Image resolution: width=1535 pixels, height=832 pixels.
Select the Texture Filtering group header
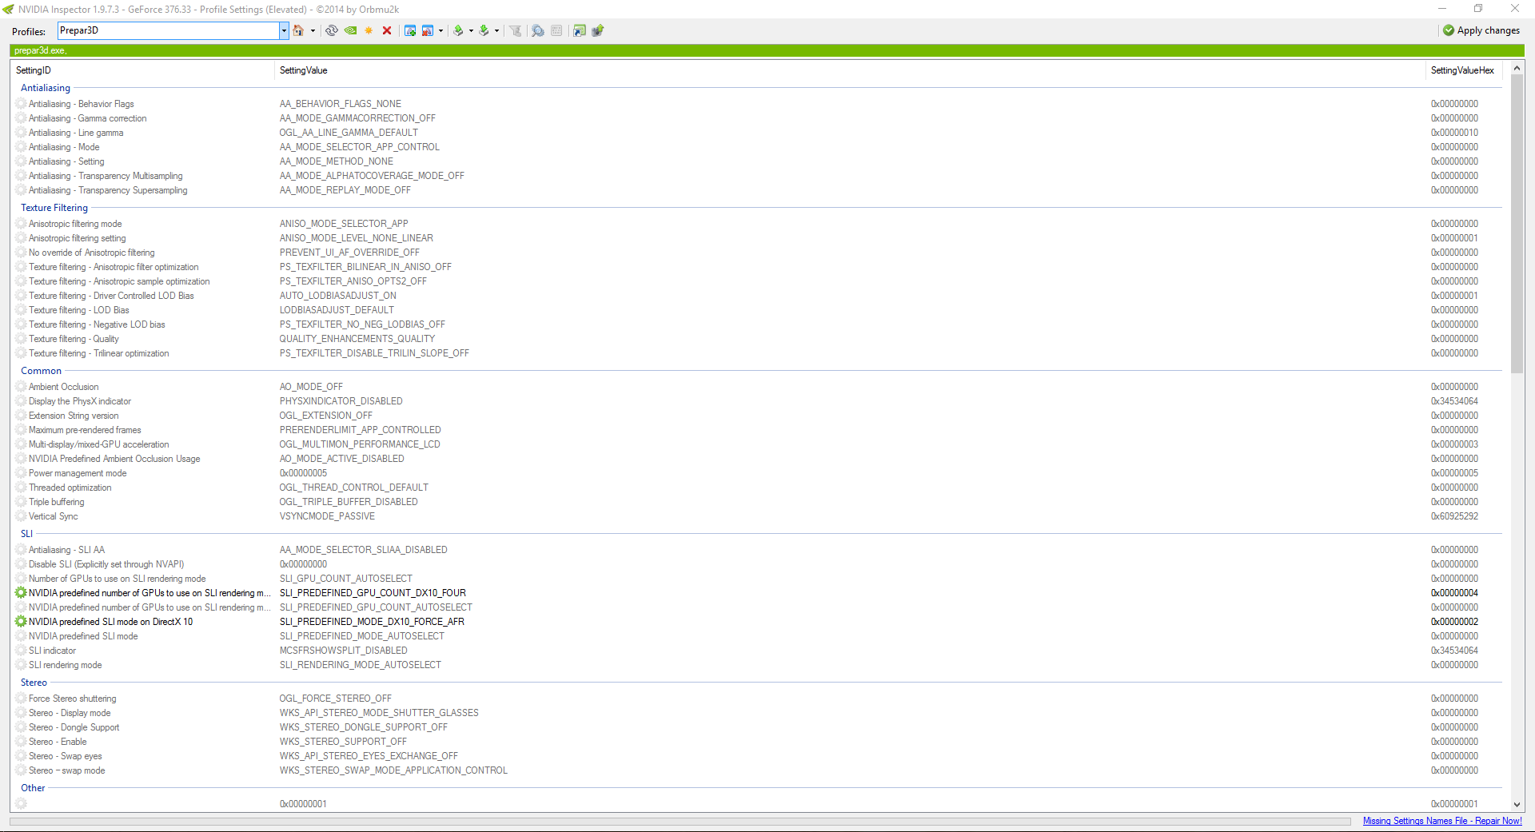[54, 208]
